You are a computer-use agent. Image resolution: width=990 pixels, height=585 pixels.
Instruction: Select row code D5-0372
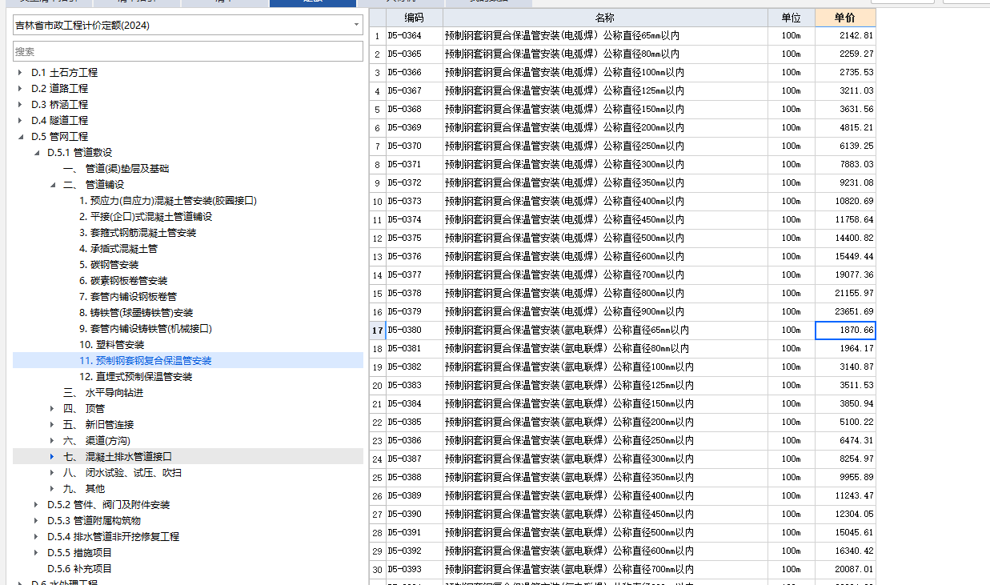414,183
